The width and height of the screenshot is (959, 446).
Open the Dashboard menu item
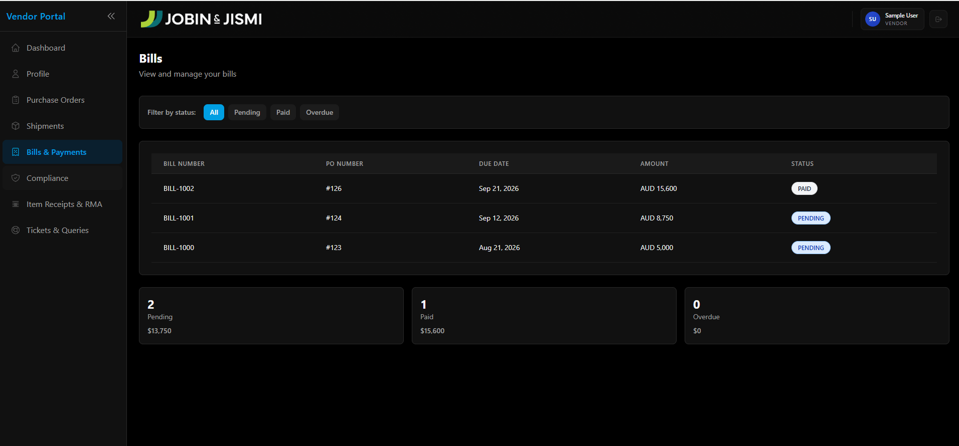63,48
